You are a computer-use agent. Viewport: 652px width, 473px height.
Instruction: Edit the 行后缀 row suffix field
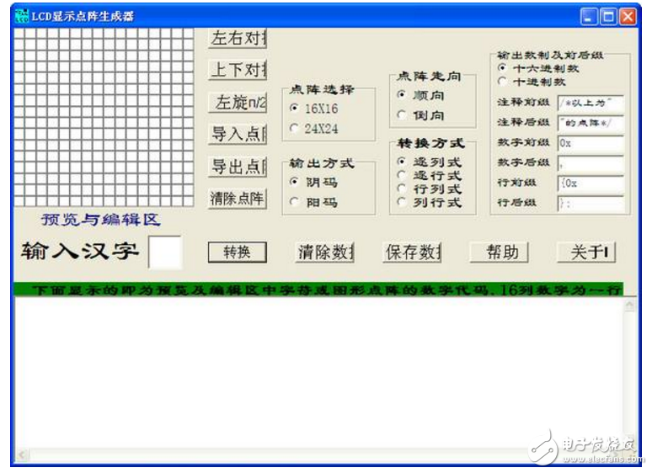591,203
